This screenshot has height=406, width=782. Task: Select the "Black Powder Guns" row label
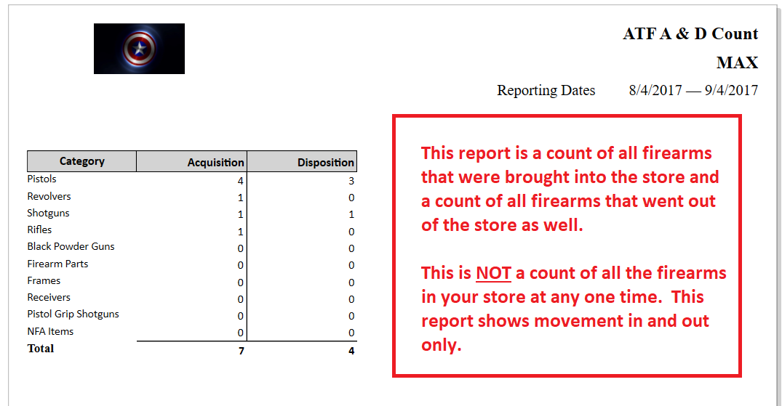point(71,247)
